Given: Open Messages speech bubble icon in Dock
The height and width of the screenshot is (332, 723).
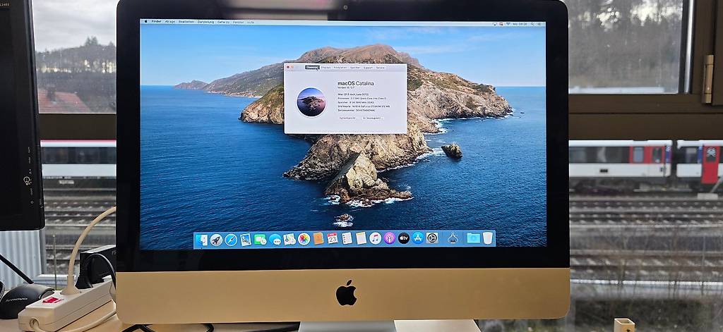Looking at the screenshot, I should (275, 240).
